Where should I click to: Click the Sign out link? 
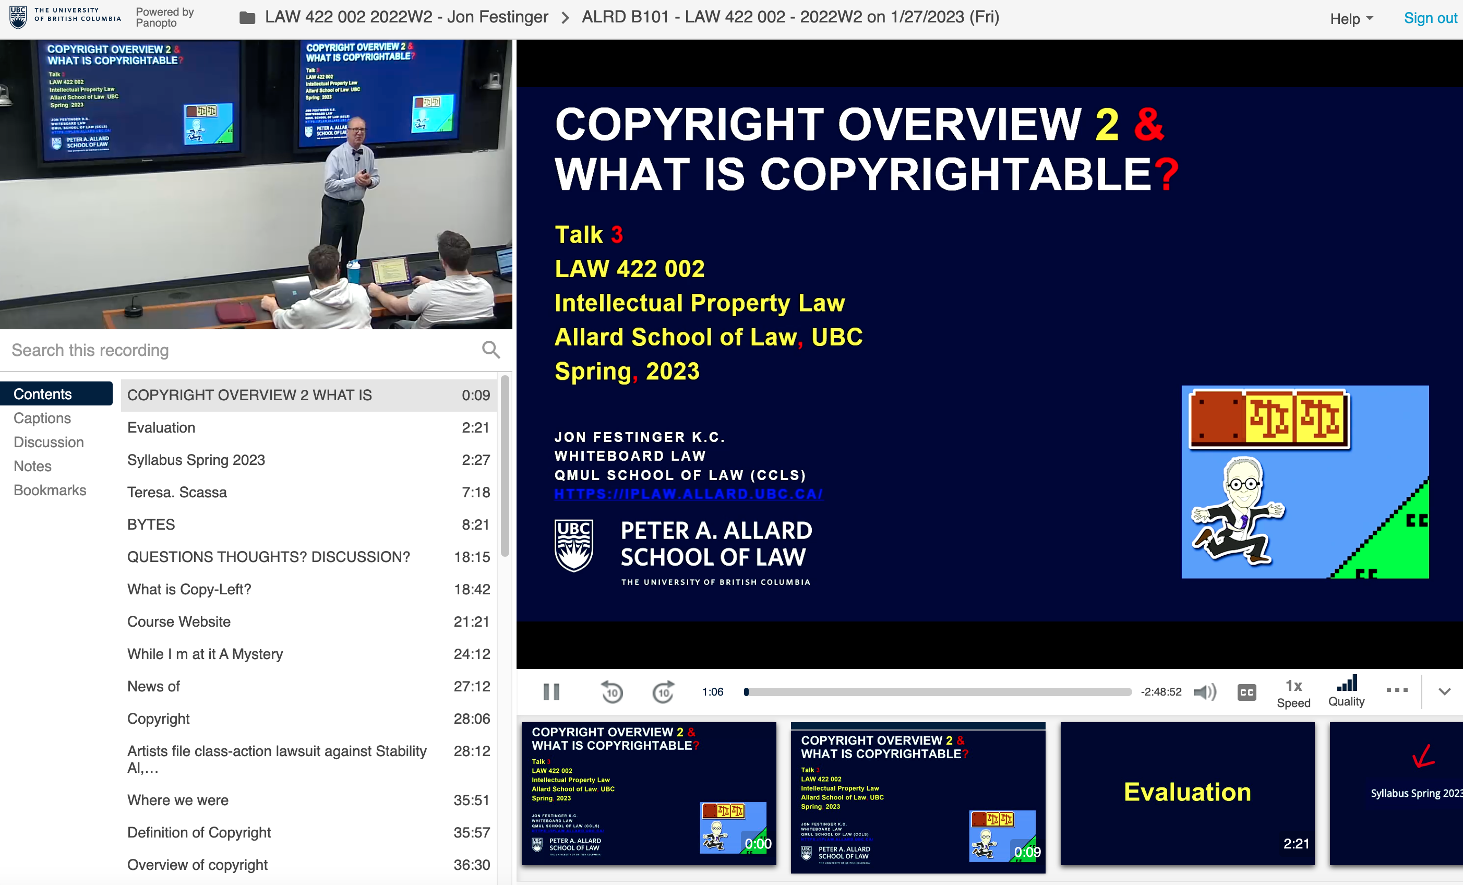coord(1430,18)
